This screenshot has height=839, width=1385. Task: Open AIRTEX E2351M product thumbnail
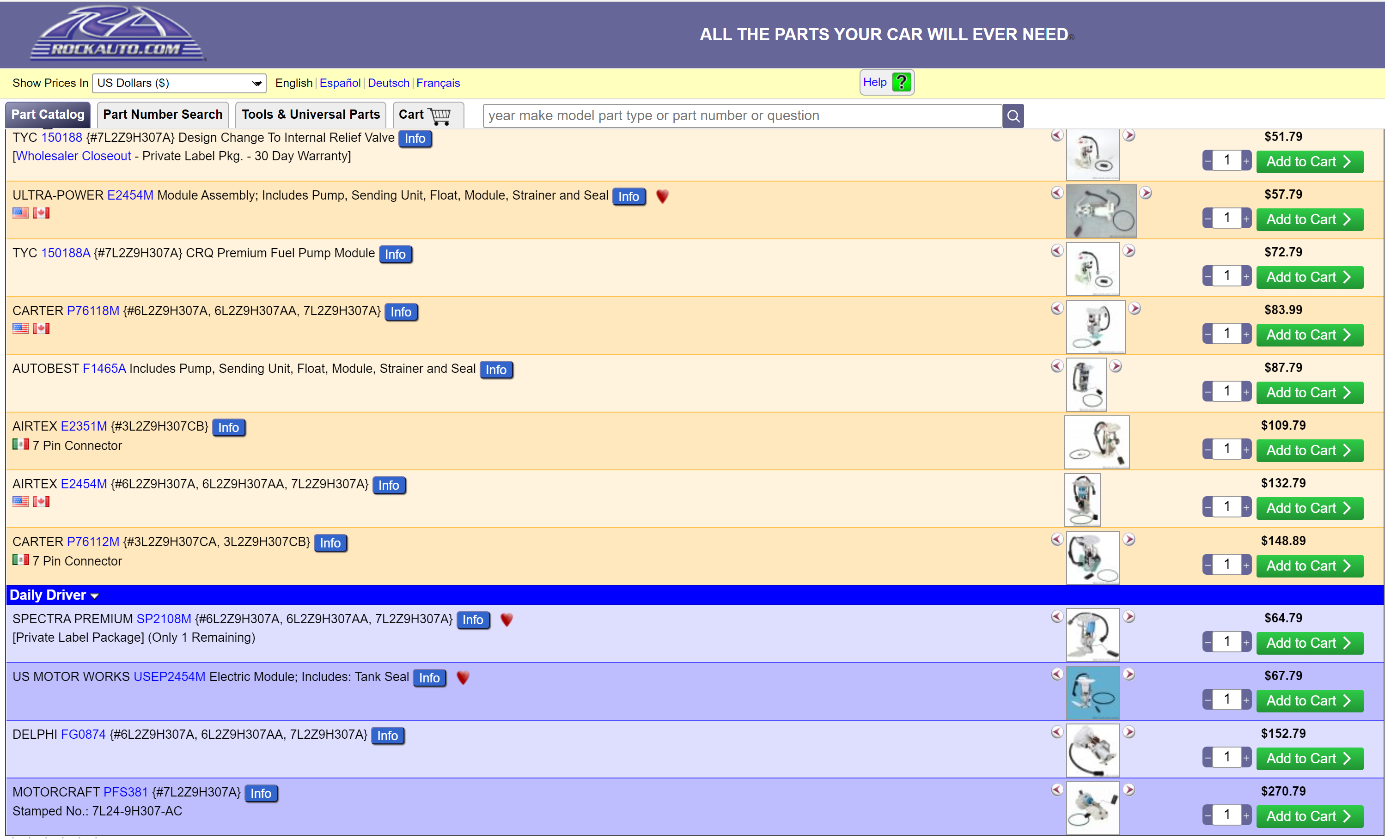(1097, 442)
